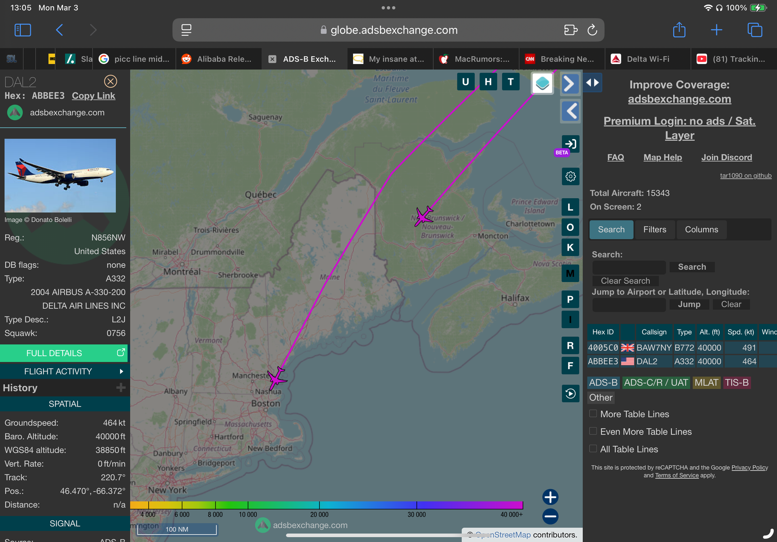The height and width of the screenshot is (542, 777).
Task: Expand History with the plus icon
Action: [121, 387]
